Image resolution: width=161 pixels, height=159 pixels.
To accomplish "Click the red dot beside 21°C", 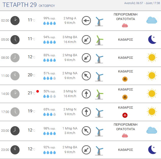I will 38,91.
